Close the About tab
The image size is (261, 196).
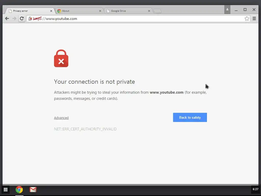pos(100,11)
